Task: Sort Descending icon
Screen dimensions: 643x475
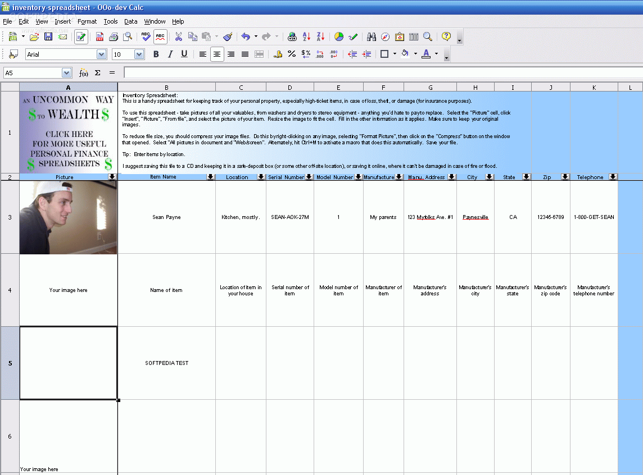Action: [320, 37]
